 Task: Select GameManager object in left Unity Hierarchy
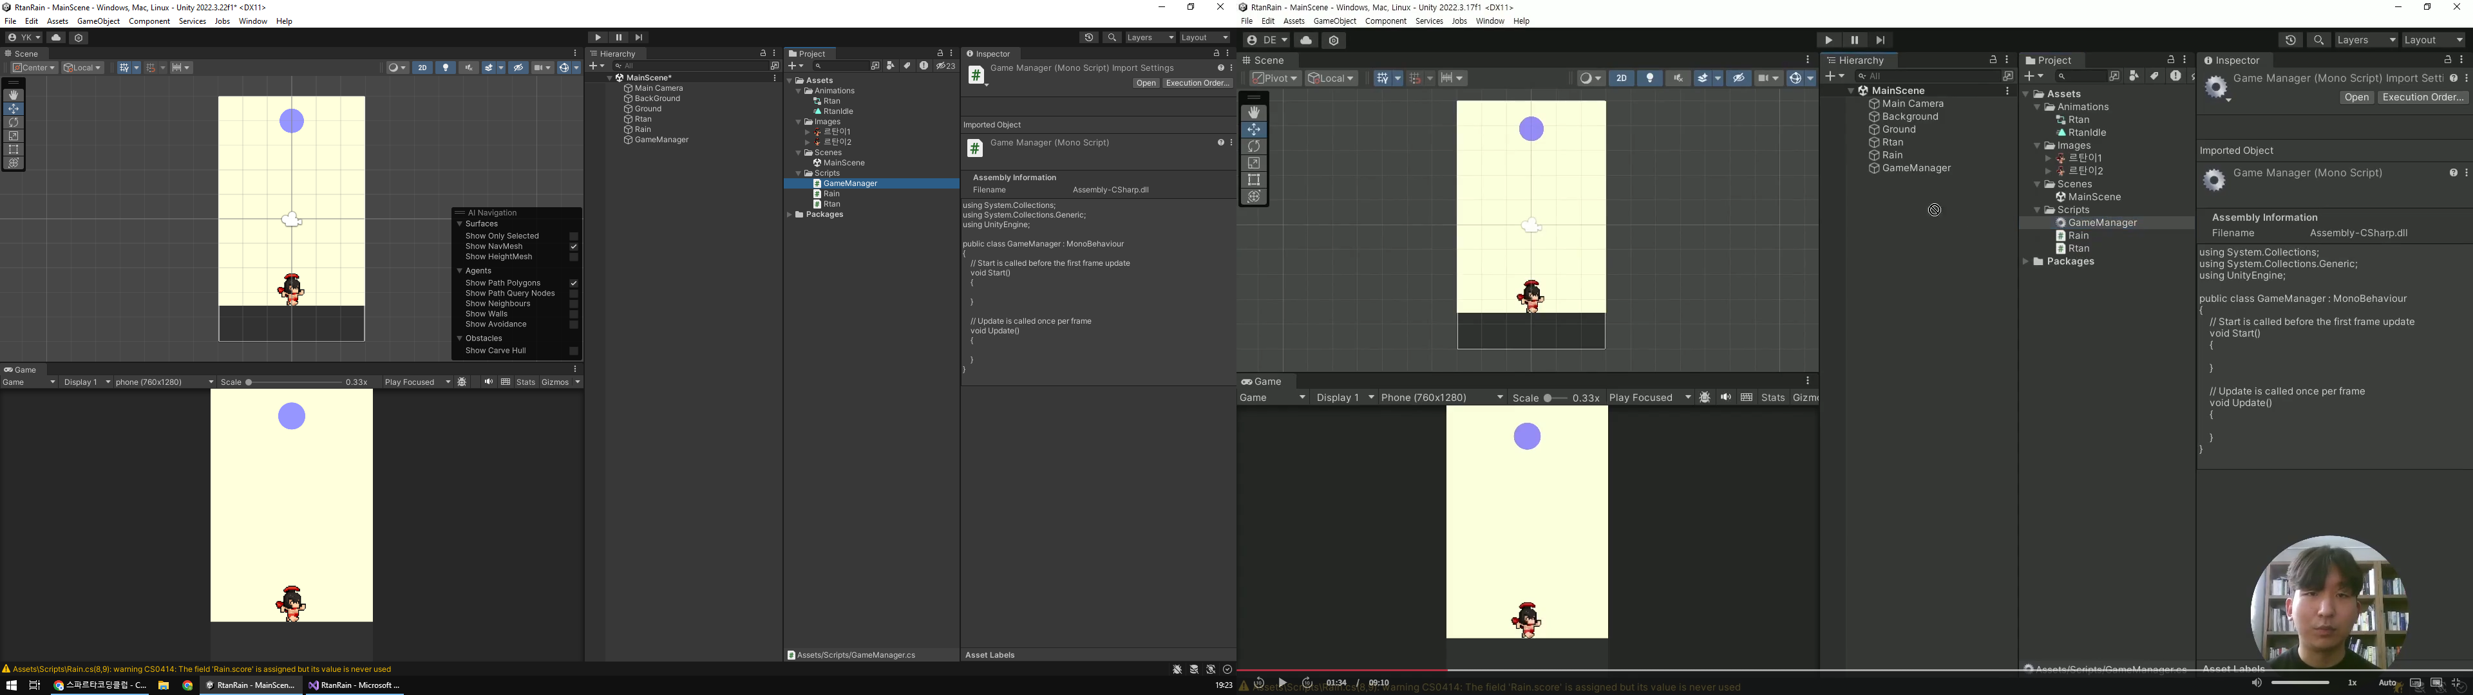point(661,140)
